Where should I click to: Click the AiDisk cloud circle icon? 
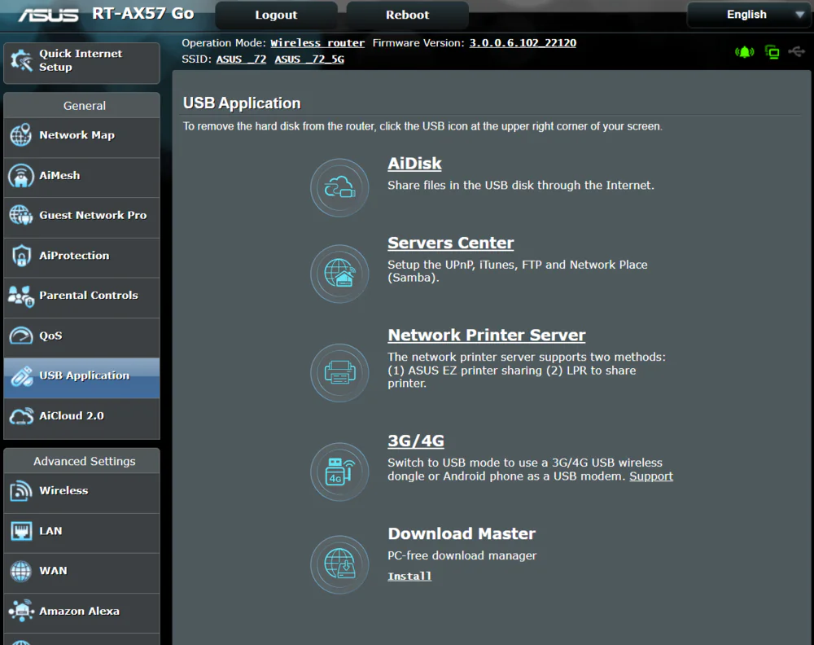pos(339,187)
